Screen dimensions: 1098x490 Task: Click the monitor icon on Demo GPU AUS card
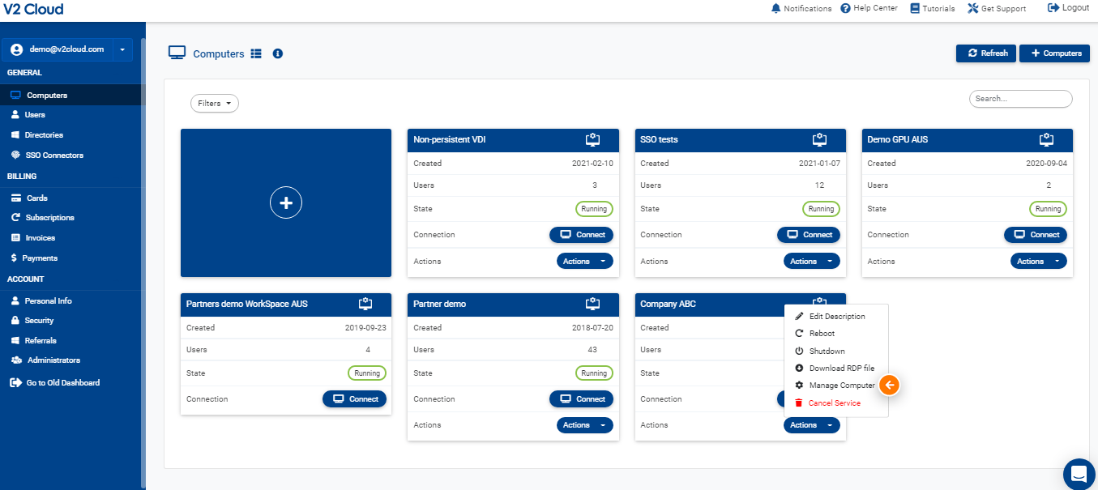coord(1046,139)
